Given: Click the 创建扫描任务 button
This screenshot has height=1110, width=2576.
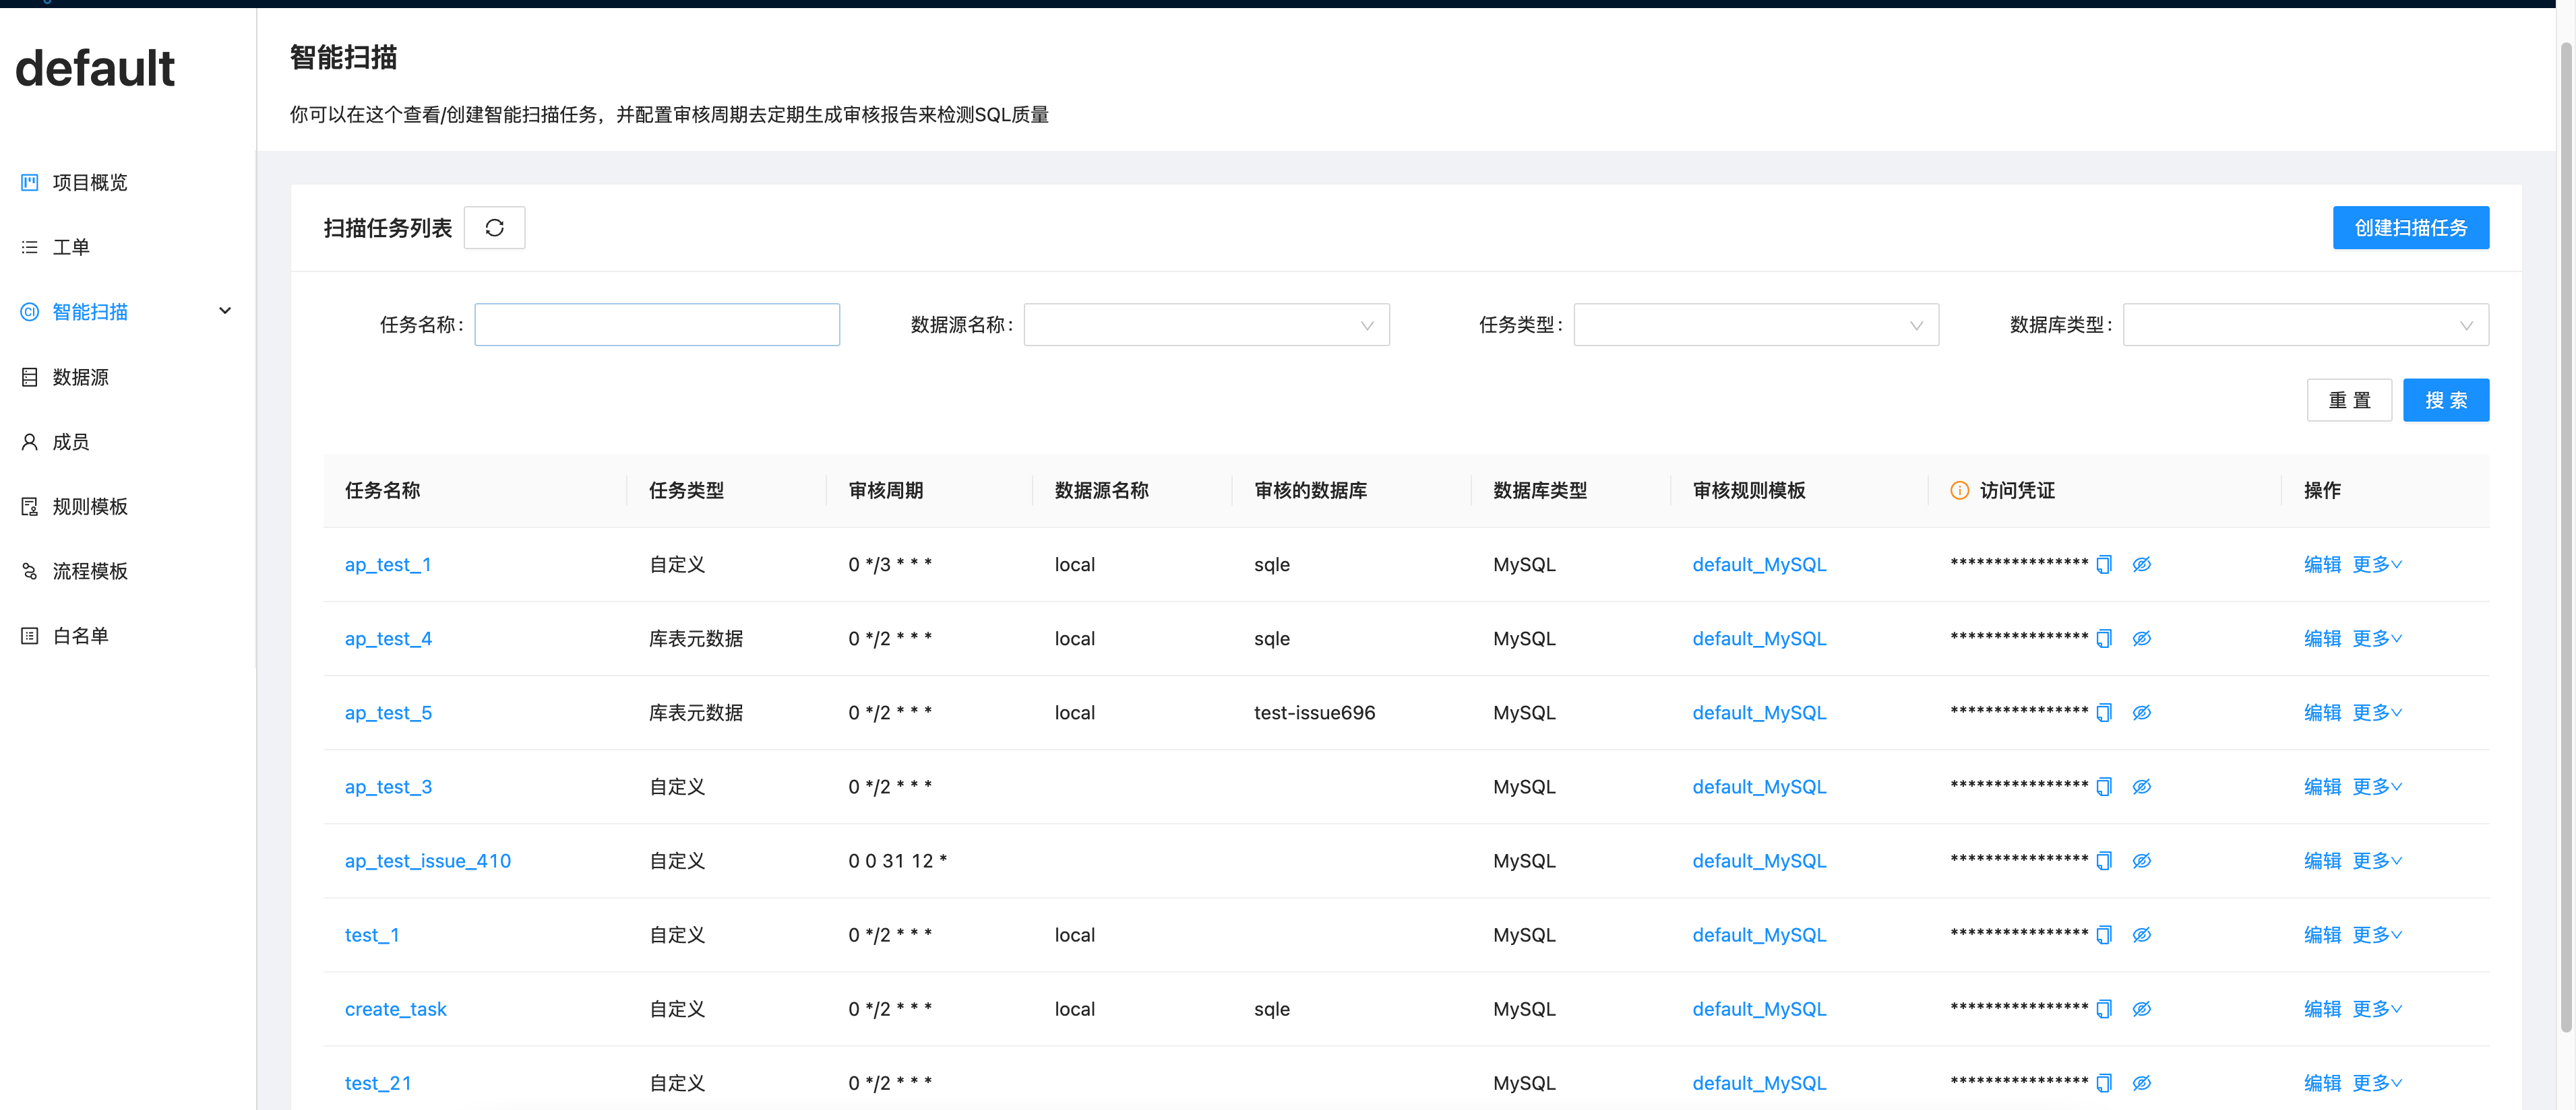Looking at the screenshot, I should tap(2411, 227).
